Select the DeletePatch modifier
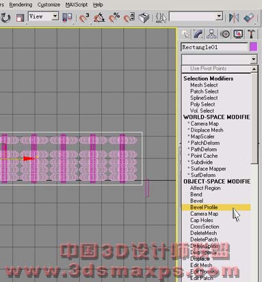 [x=204, y=240]
